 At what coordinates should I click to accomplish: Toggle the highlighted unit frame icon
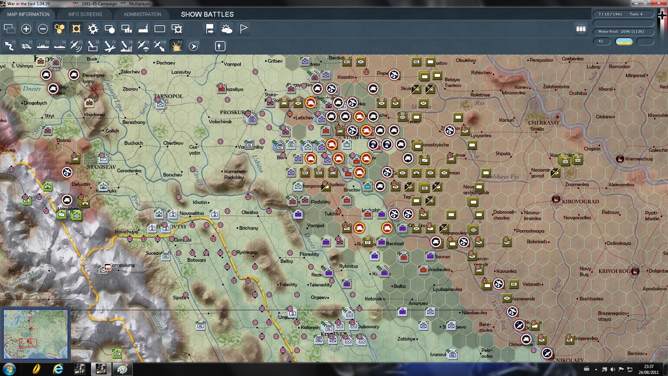point(76,29)
